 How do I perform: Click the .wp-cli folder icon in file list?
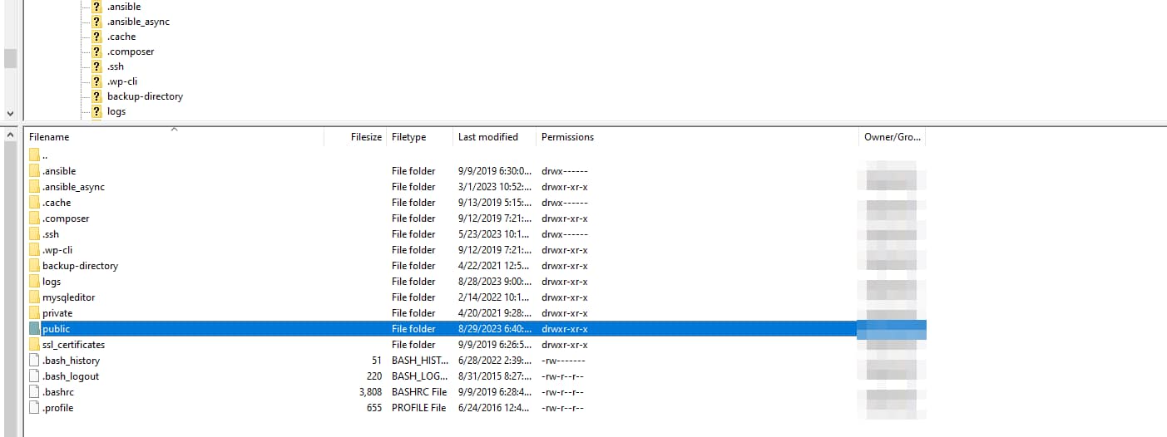coord(34,250)
